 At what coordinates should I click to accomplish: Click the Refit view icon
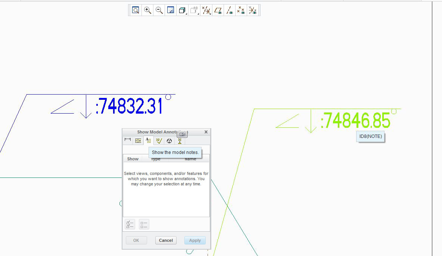pyautogui.click(x=136, y=10)
